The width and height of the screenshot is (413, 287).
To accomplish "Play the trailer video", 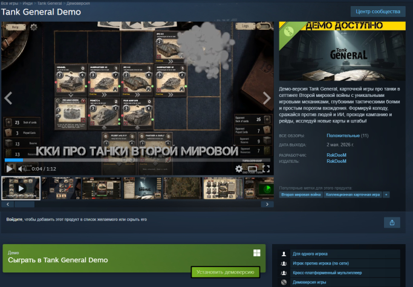I will 10,168.
